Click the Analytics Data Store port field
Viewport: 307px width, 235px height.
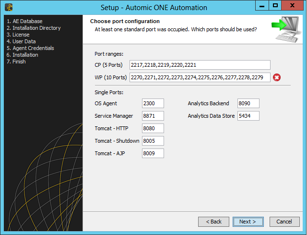(x=248, y=116)
